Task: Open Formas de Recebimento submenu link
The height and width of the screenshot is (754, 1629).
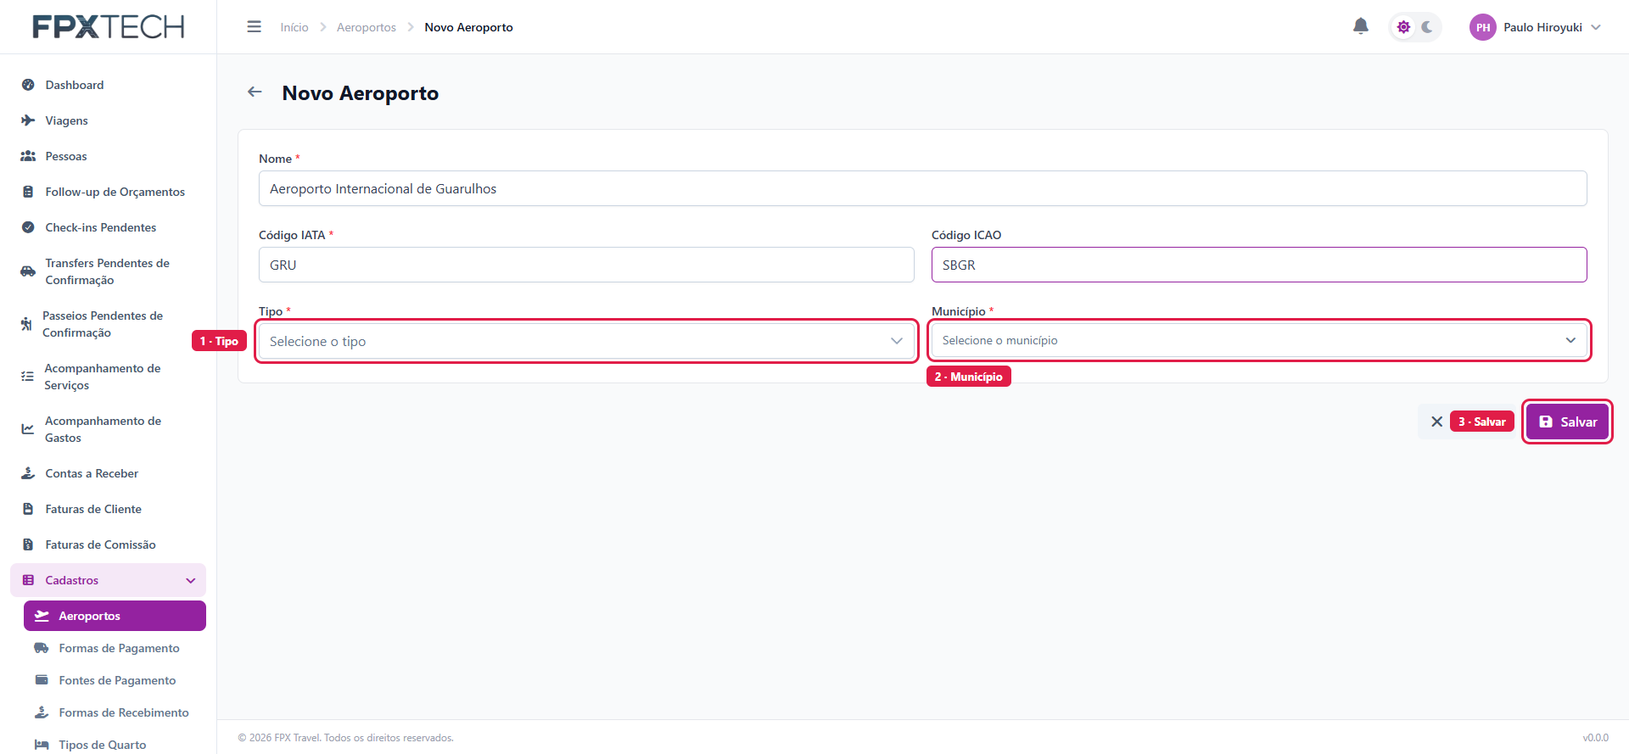Action: pos(115,712)
